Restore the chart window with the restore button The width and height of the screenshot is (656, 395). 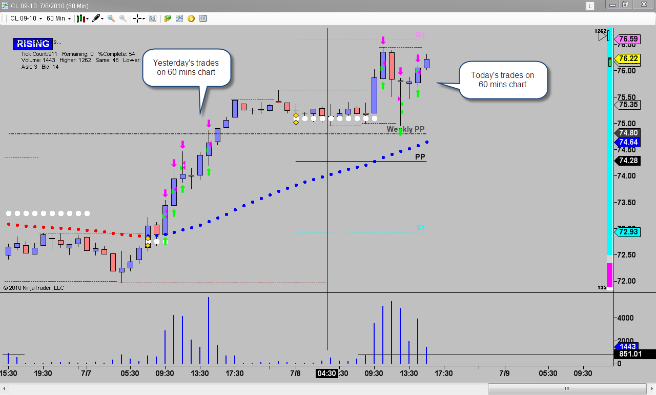625,5
